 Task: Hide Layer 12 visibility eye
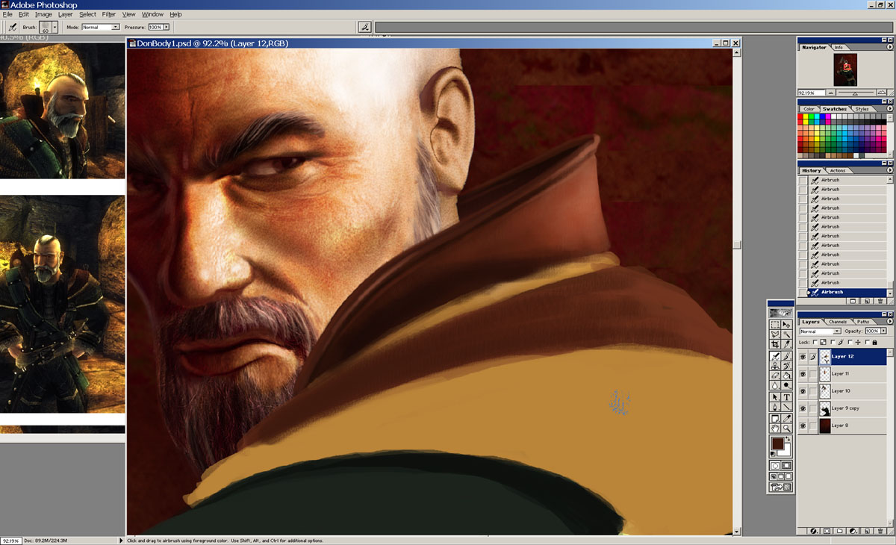[x=803, y=356]
